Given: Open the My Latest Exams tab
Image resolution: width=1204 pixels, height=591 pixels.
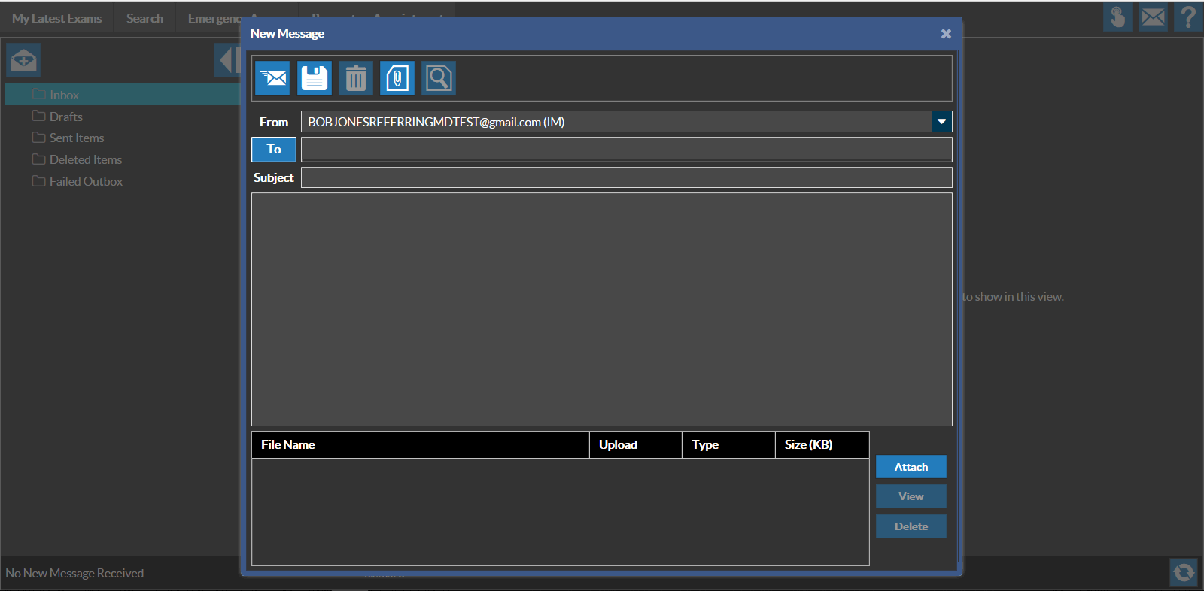Looking at the screenshot, I should [56, 18].
